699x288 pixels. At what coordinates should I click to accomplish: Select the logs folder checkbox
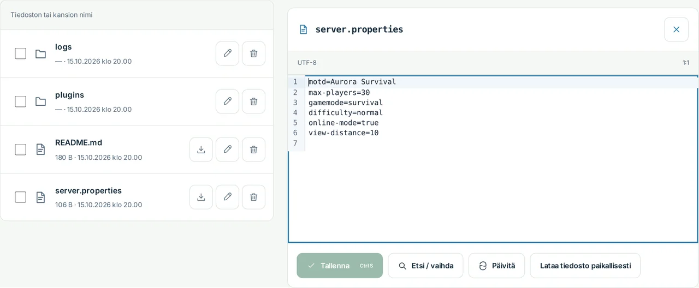20,53
